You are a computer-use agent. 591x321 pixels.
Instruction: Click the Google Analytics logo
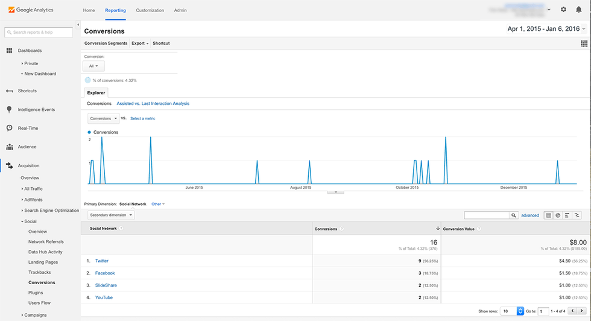pyautogui.click(x=31, y=10)
